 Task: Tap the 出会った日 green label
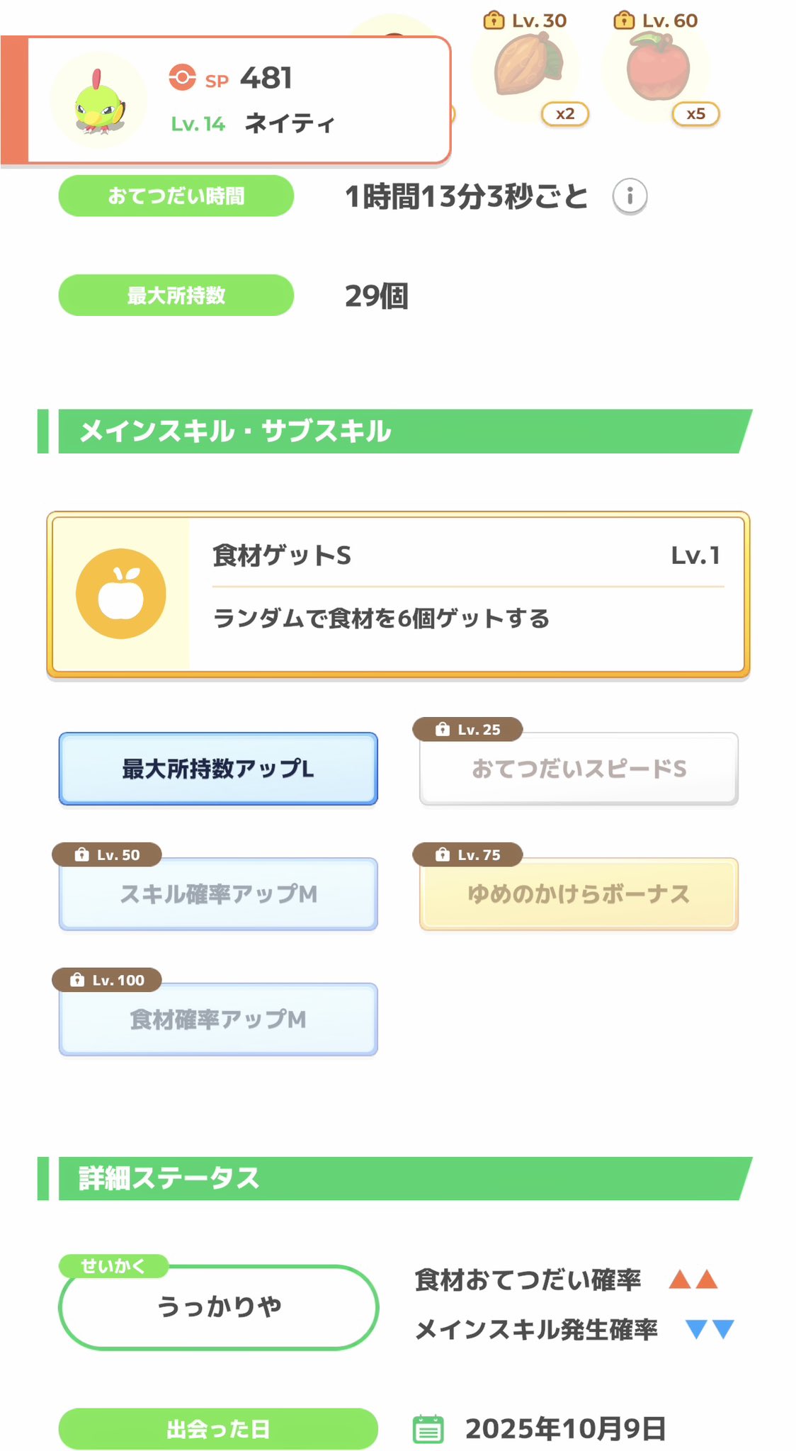click(x=218, y=1429)
